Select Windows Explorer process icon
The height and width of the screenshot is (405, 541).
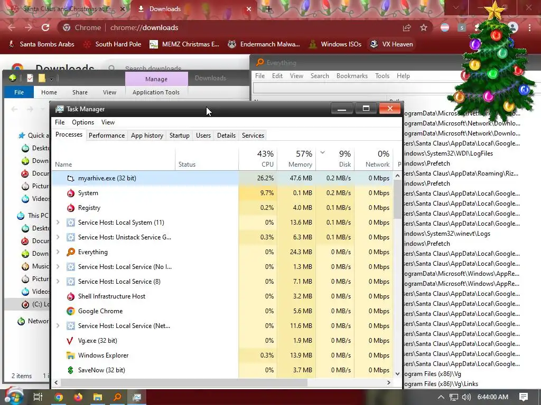point(71,355)
